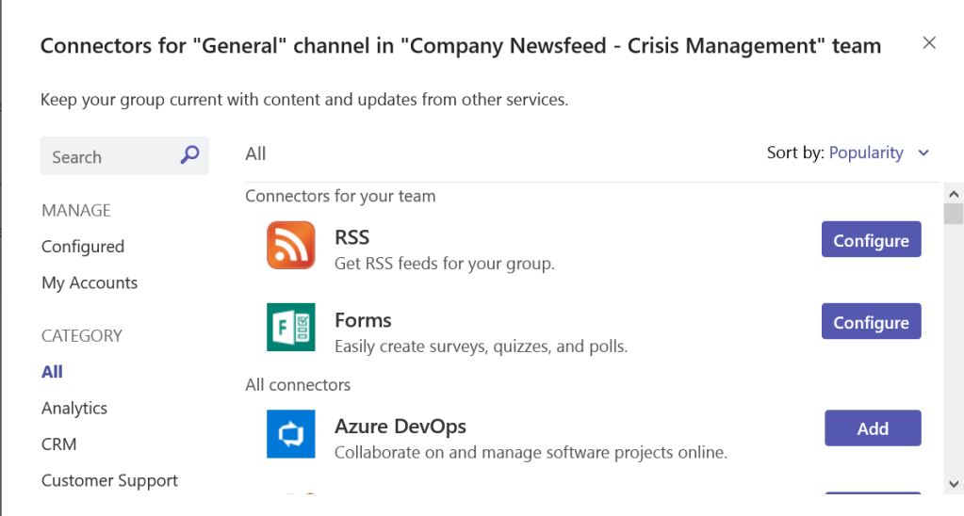
Task: Go to My Accounts
Action: click(x=90, y=282)
